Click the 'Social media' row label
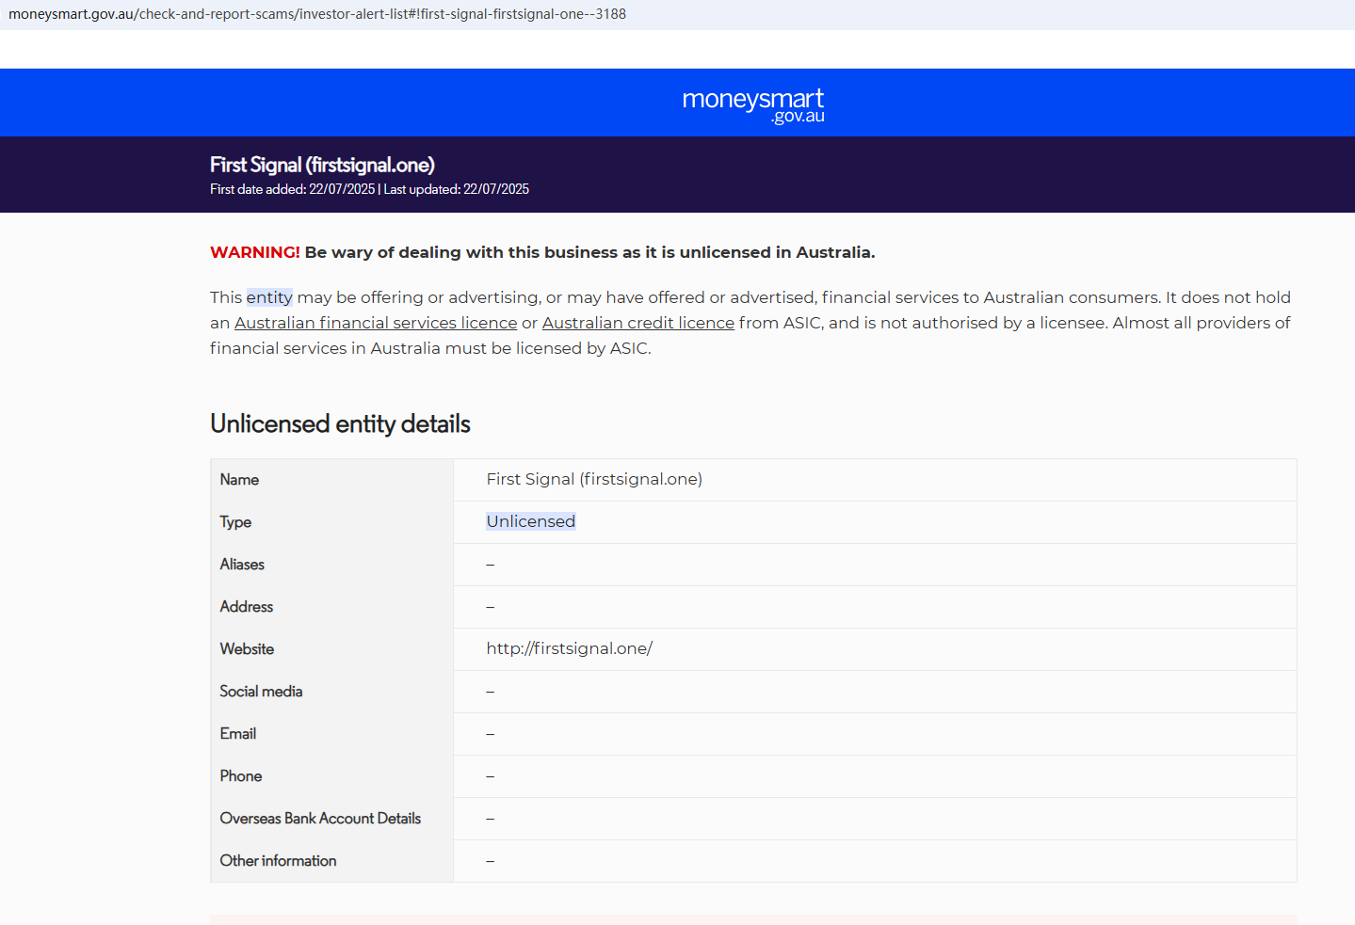The image size is (1355, 925). [x=261, y=692]
